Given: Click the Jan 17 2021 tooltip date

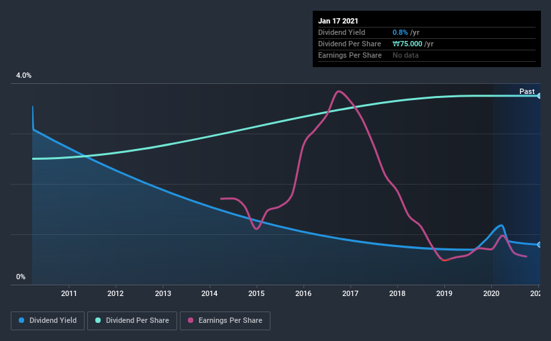Looking at the screenshot, I should pos(338,21).
